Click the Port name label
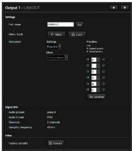The image size is (132, 151). pyautogui.click(x=15, y=24)
